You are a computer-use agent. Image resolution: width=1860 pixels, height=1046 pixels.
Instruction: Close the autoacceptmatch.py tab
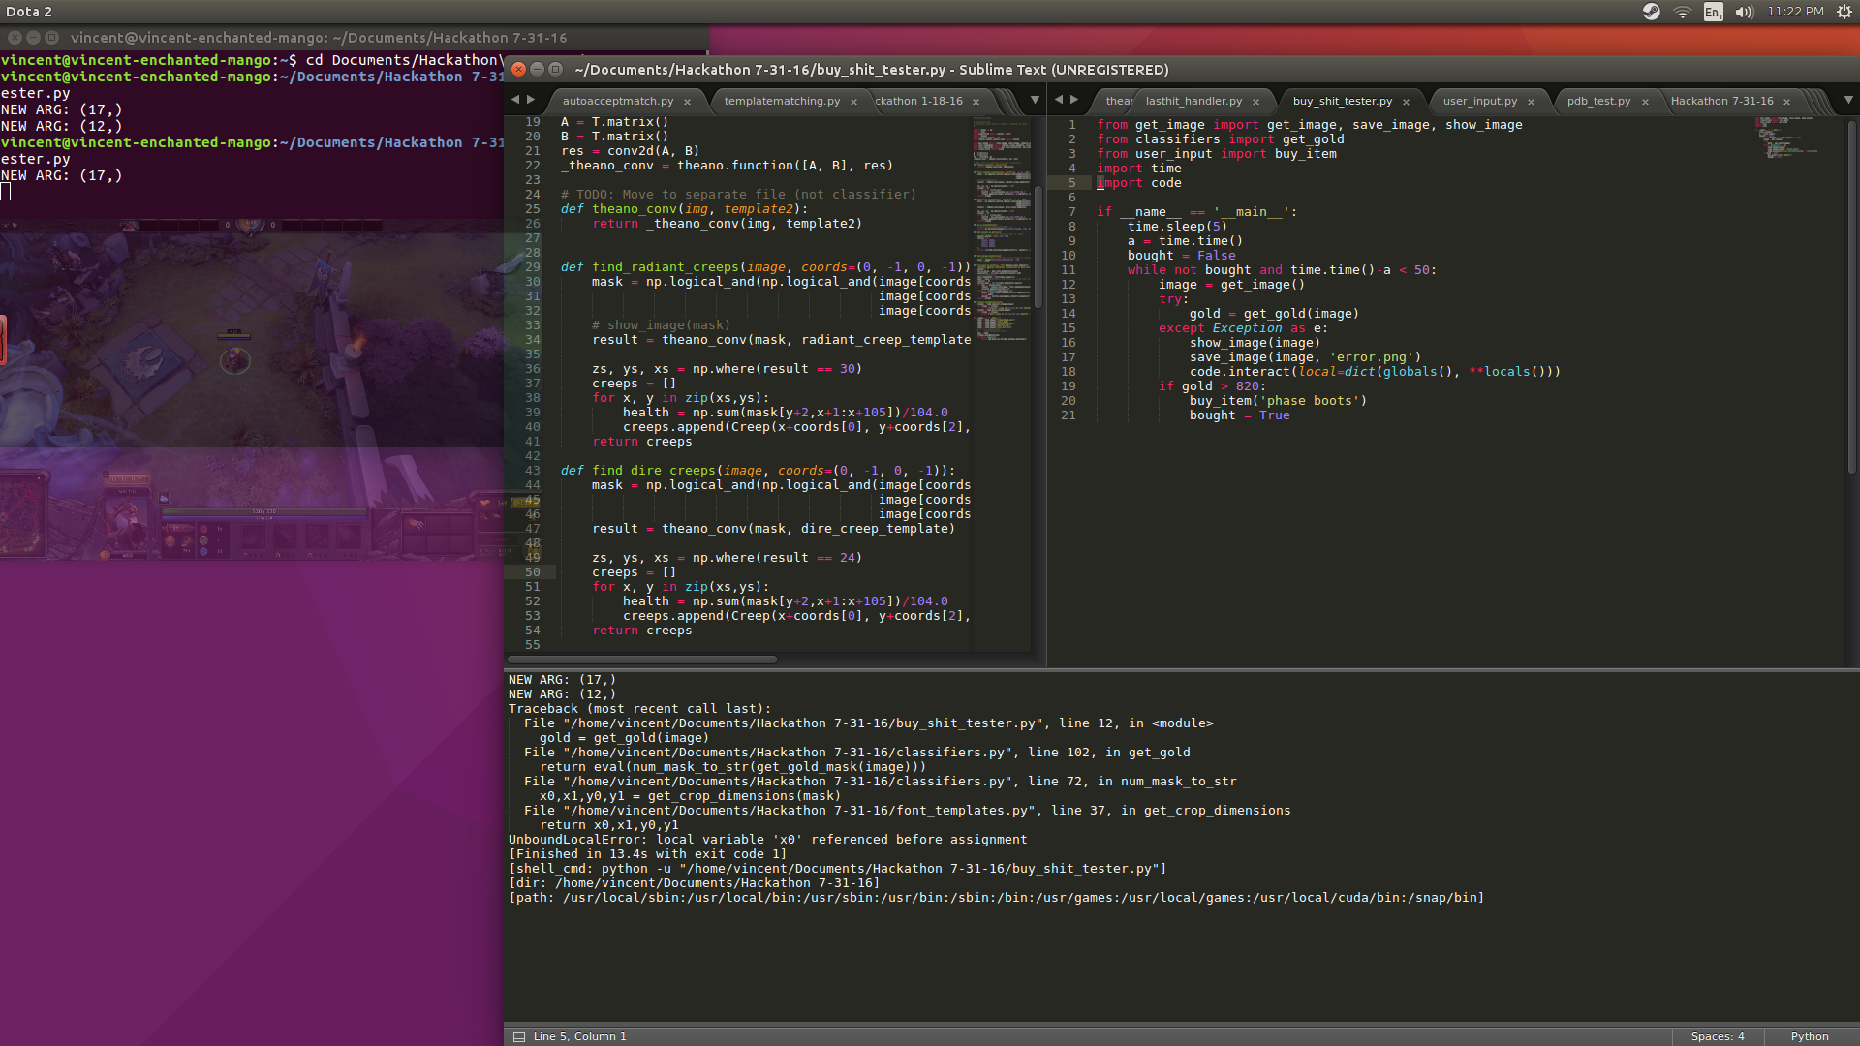point(688,102)
